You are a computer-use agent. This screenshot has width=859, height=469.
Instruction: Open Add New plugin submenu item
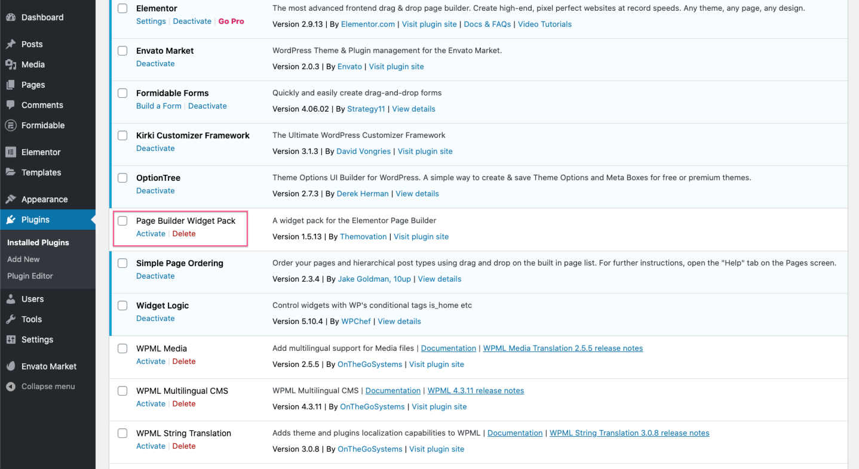pyautogui.click(x=23, y=260)
